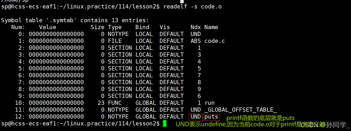
Task: Click Ndx value '7' in row 6
Action: (199, 75)
